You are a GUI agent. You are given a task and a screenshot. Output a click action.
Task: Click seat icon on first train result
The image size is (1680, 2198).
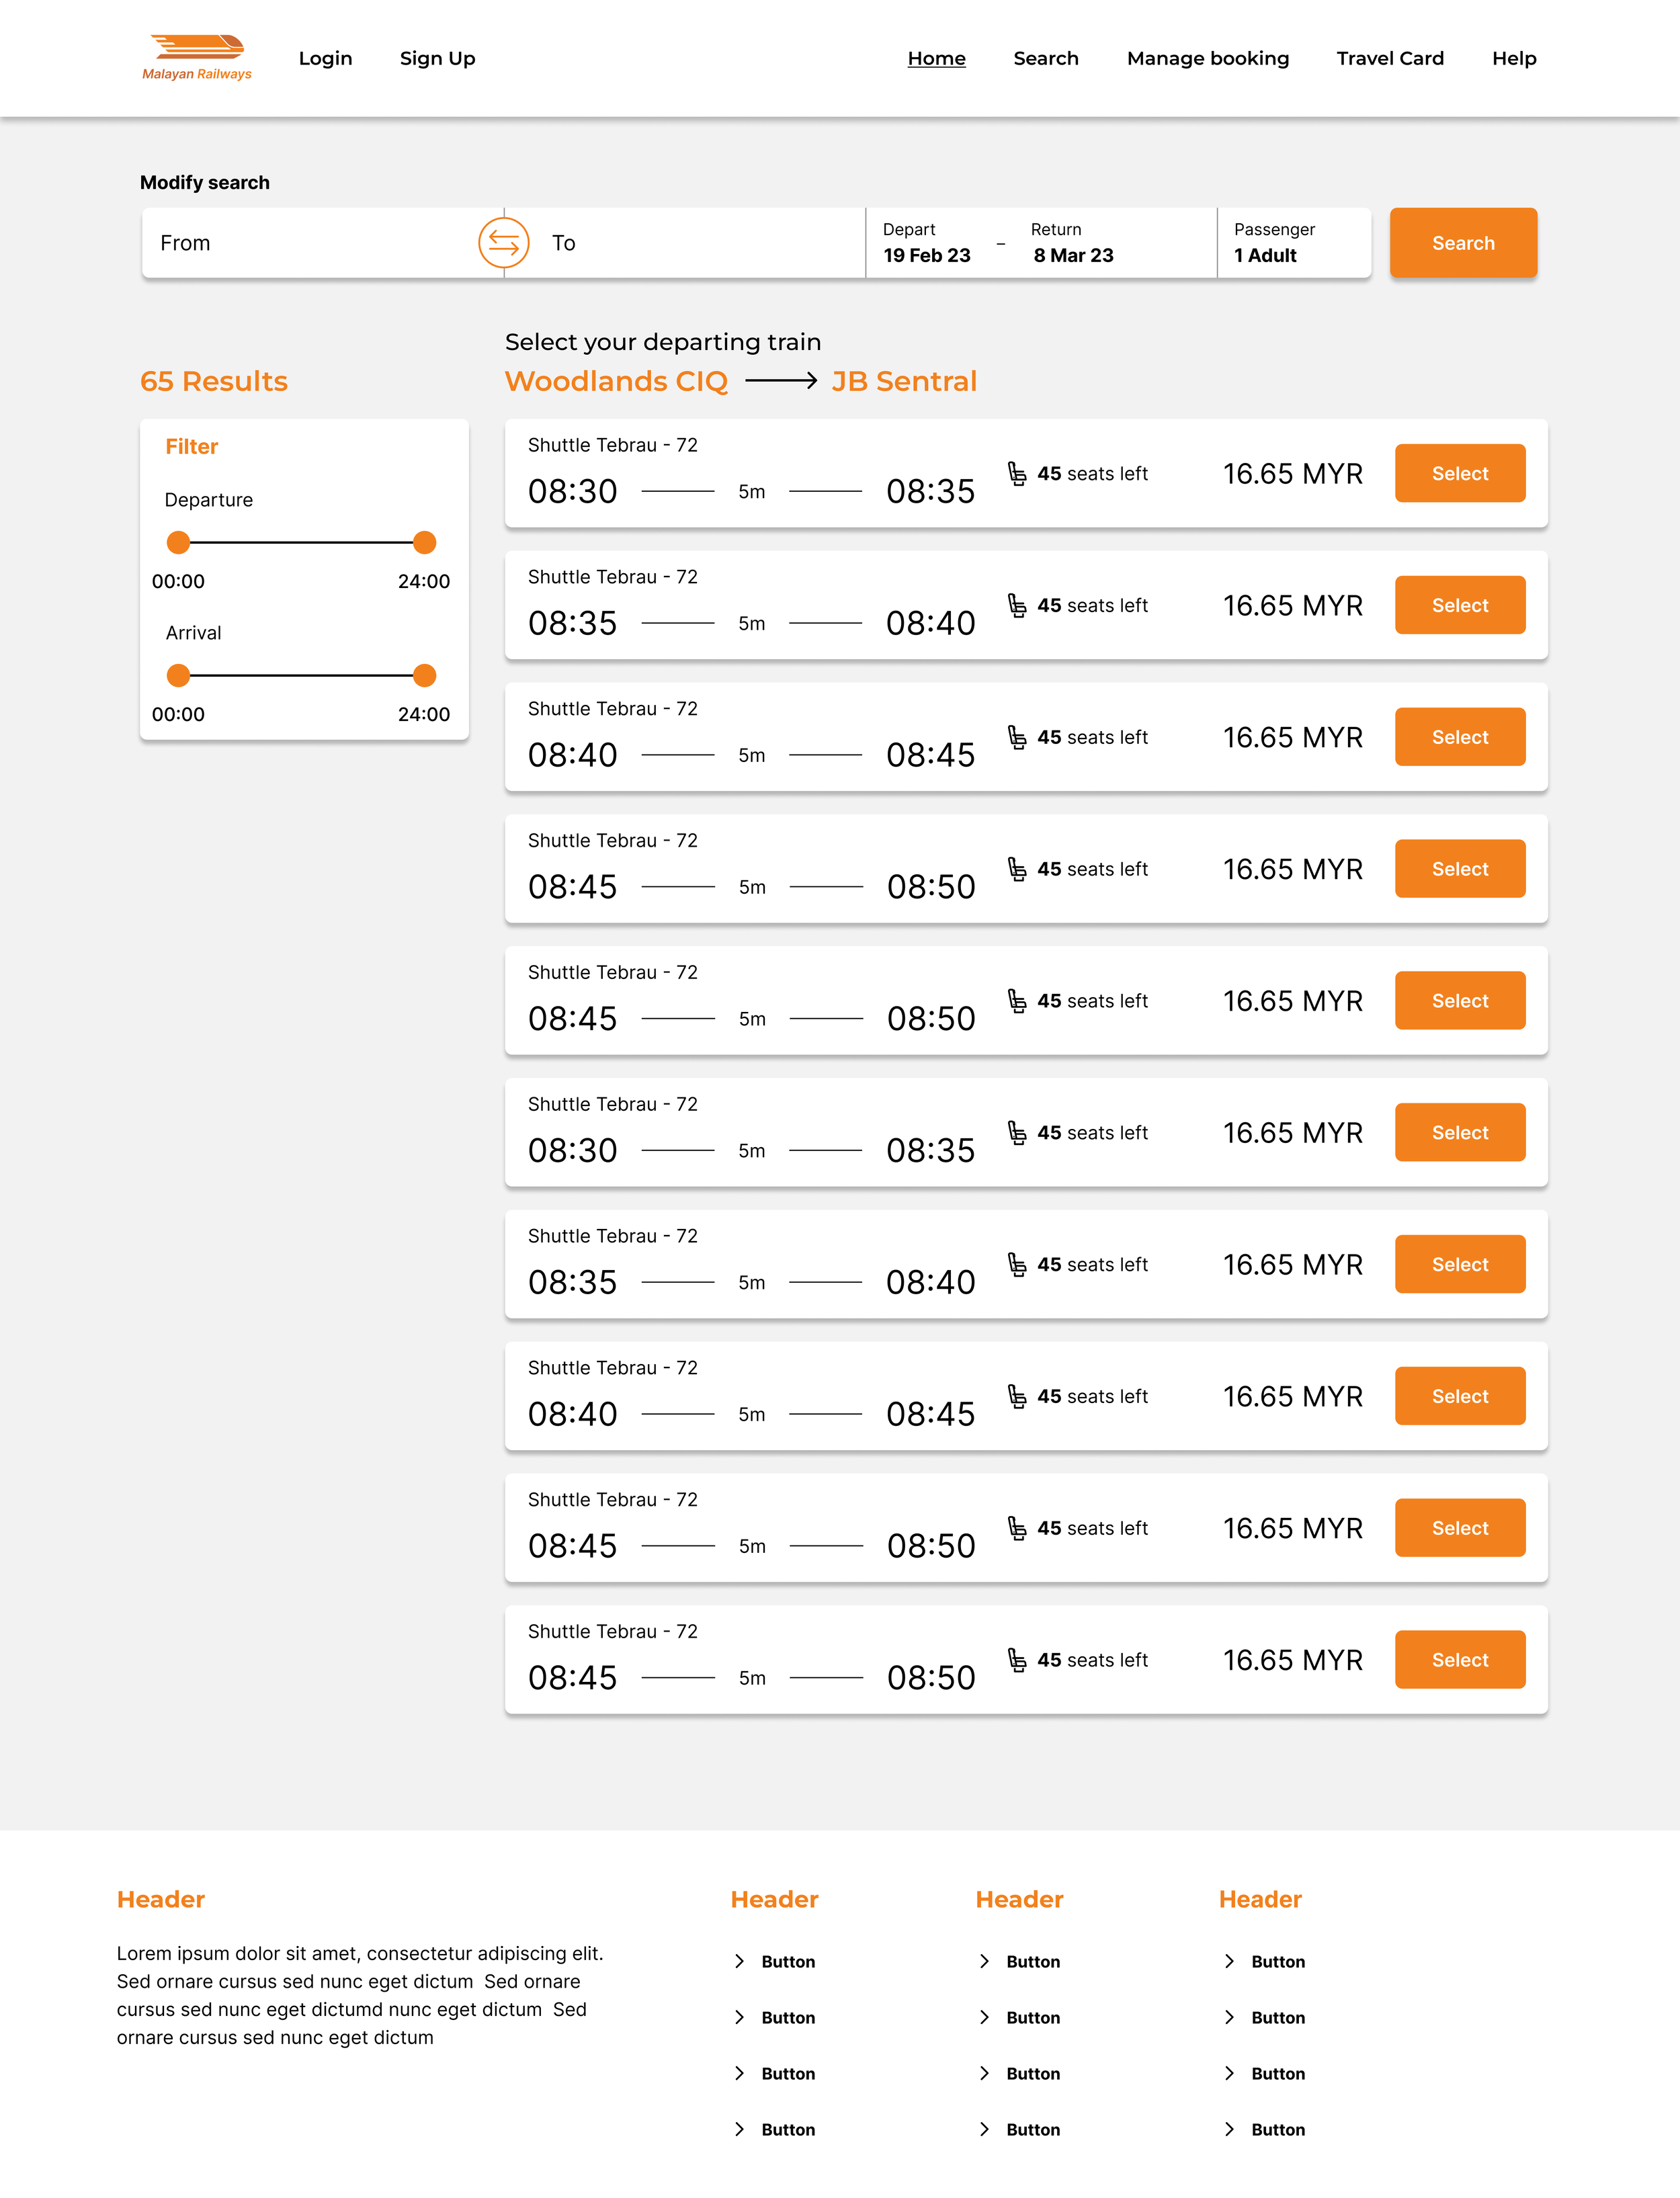point(1017,474)
